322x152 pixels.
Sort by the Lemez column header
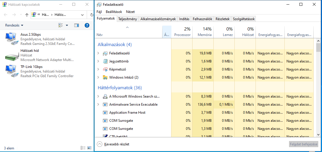(224, 32)
